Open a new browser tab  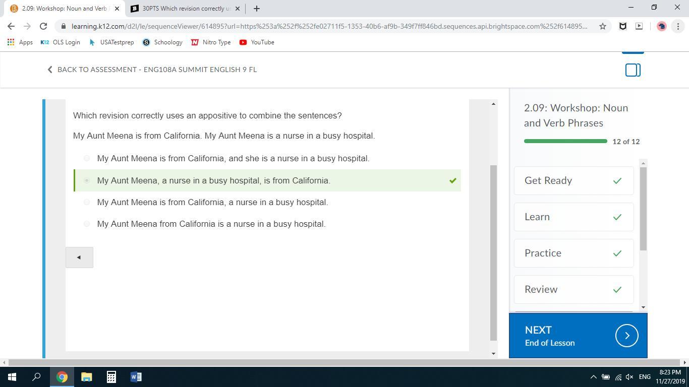pyautogui.click(x=256, y=9)
